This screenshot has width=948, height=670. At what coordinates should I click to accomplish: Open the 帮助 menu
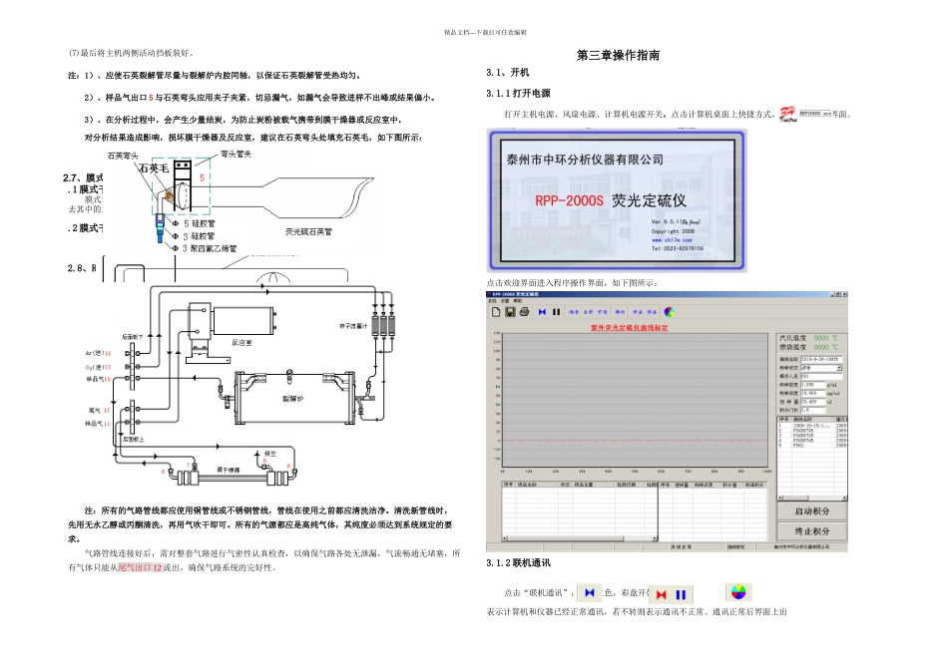click(518, 301)
